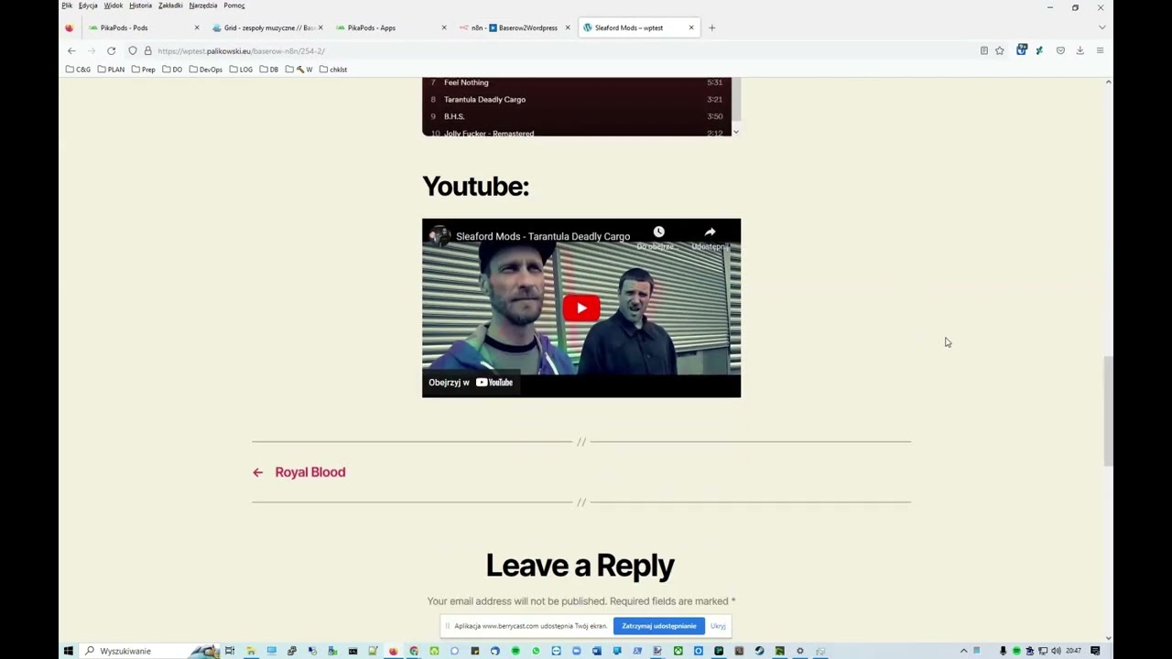Screen dimensions: 1172x659
Task: Open the Narzędzia menu
Action: pyautogui.click(x=202, y=5)
